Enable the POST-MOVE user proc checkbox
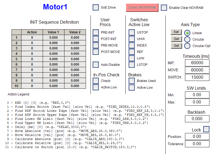The image size is (214, 154). [x=96, y=52]
